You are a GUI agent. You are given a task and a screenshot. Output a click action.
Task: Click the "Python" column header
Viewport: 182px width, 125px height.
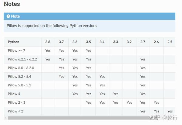tap(14, 42)
